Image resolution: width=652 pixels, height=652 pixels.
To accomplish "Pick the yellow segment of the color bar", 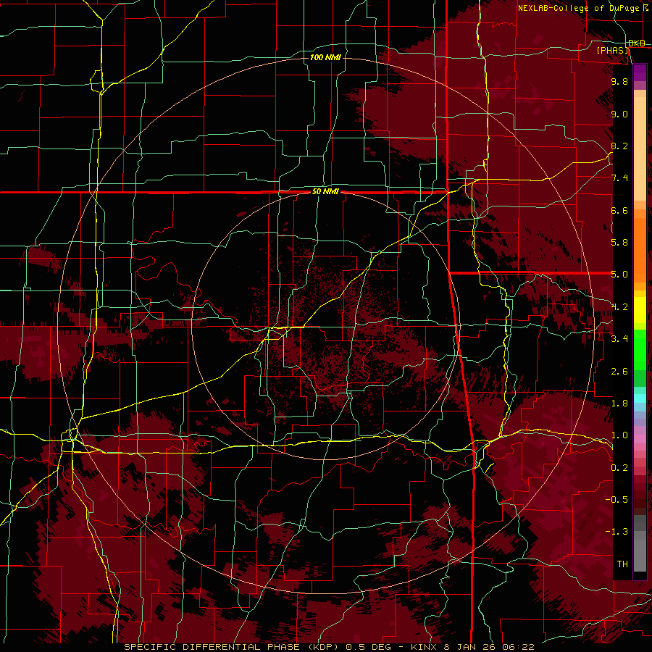I will 640,310.
